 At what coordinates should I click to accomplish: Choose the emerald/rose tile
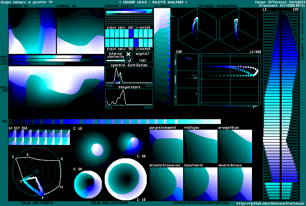click(x=235, y=184)
